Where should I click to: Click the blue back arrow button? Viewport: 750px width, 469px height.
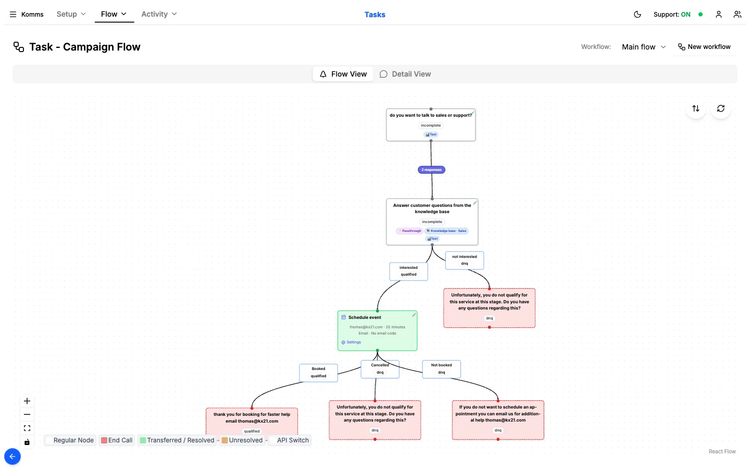coord(12,456)
